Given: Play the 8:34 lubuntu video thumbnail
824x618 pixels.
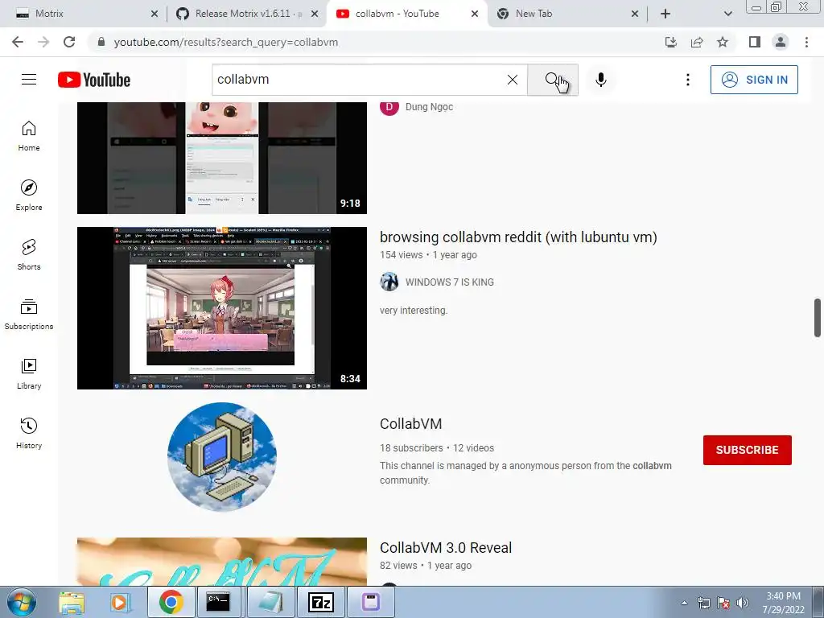Looking at the screenshot, I should (x=222, y=308).
